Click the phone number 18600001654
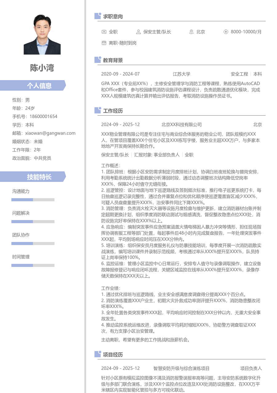Viewport: 277px width, 393px height. pyautogui.click(x=43, y=117)
